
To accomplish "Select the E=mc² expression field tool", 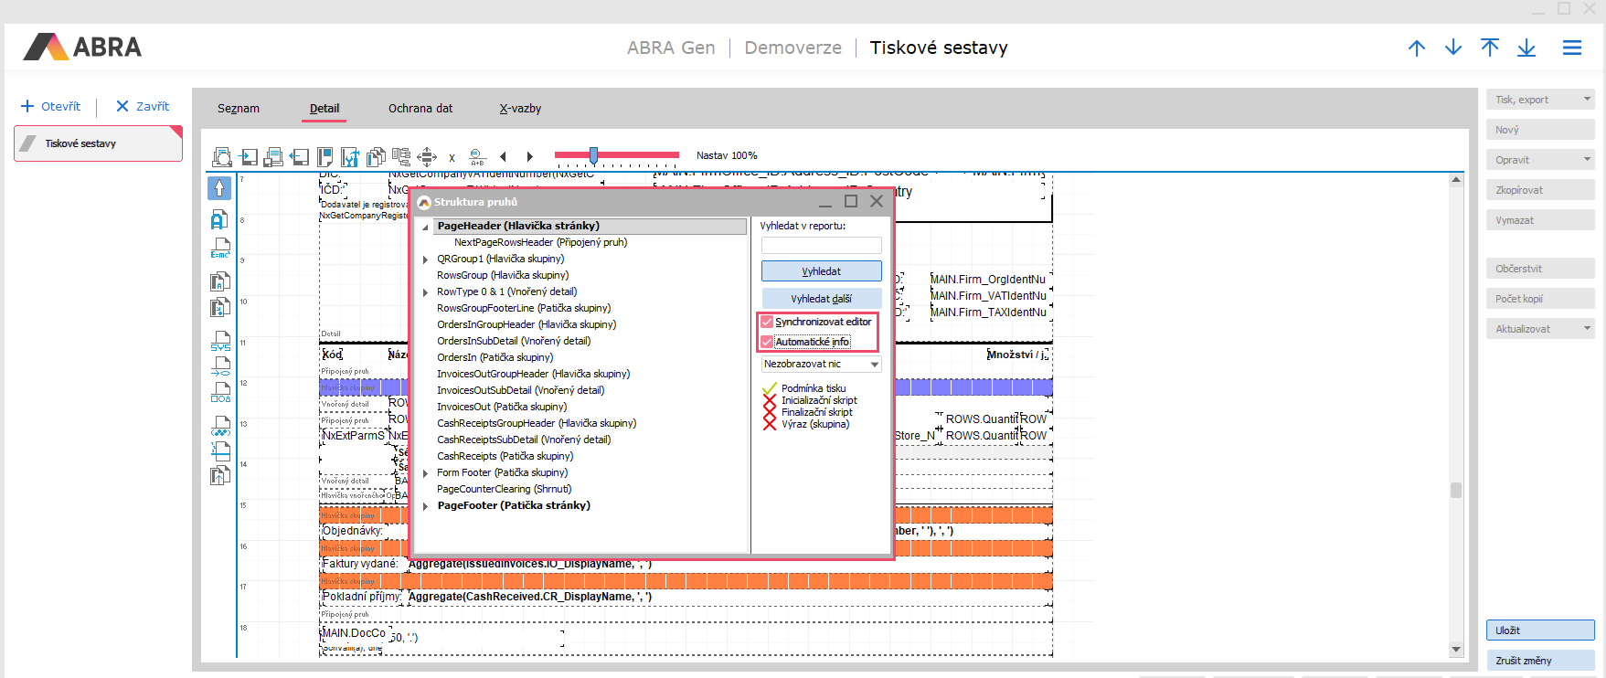I will coord(220,249).
